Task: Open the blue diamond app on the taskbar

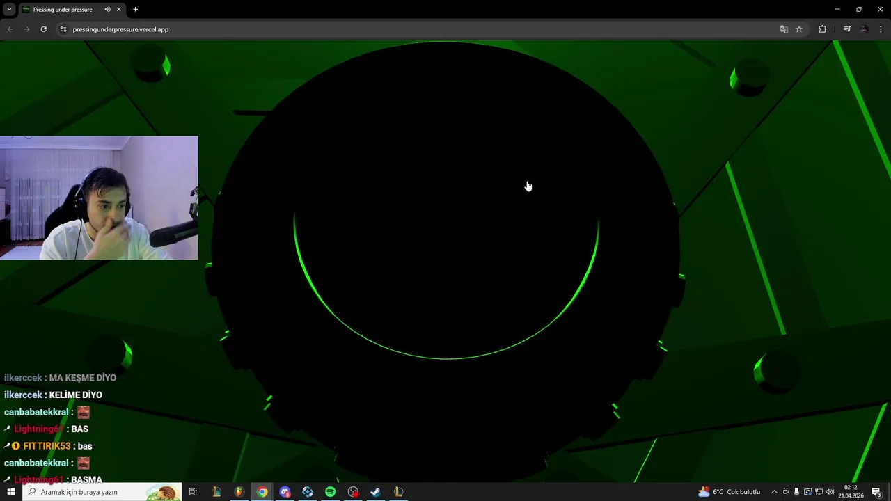Action: (308, 492)
